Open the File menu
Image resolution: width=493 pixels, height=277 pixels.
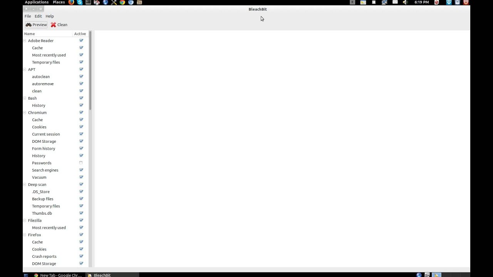pos(28,16)
